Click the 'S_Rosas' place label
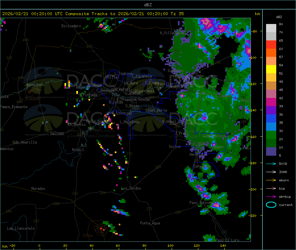 coord(132,106)
